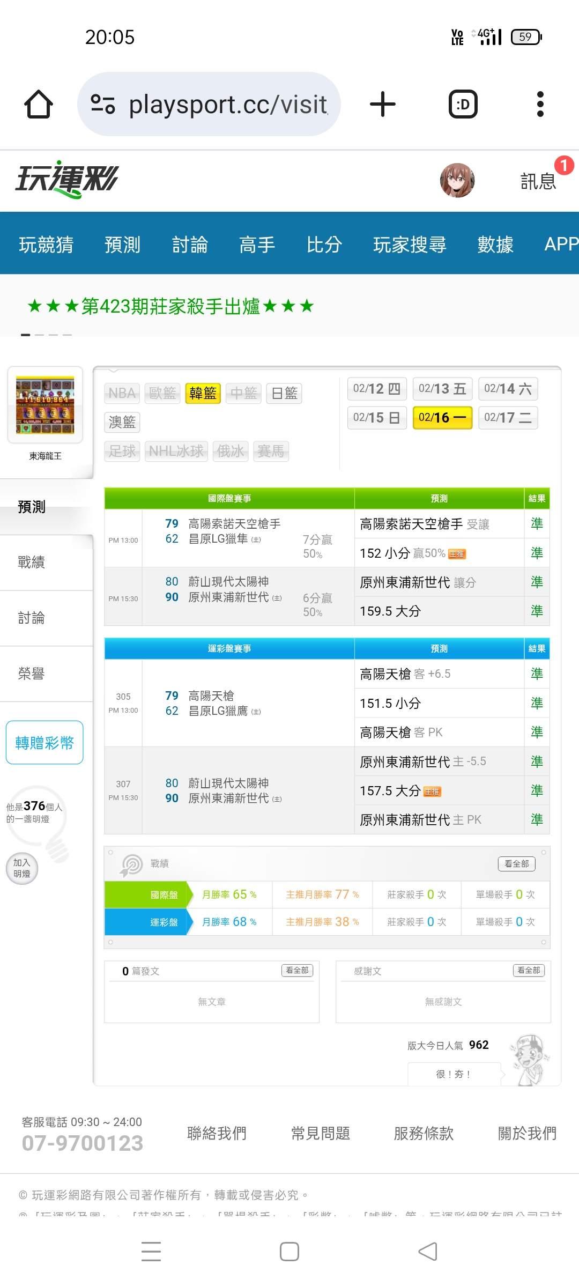
Task: Open a new browser tab
Action: (x=383, y=104)
